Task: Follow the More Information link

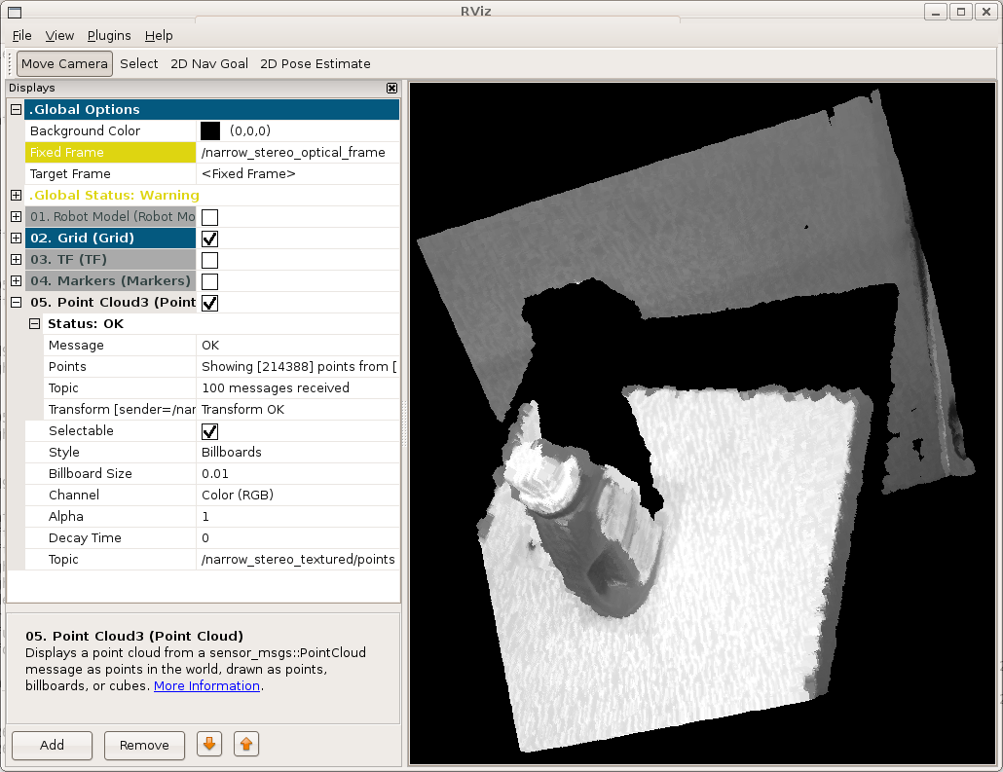Action: click(206, 685)
